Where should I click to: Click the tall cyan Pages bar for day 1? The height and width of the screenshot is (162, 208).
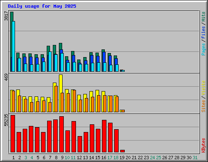13,46
